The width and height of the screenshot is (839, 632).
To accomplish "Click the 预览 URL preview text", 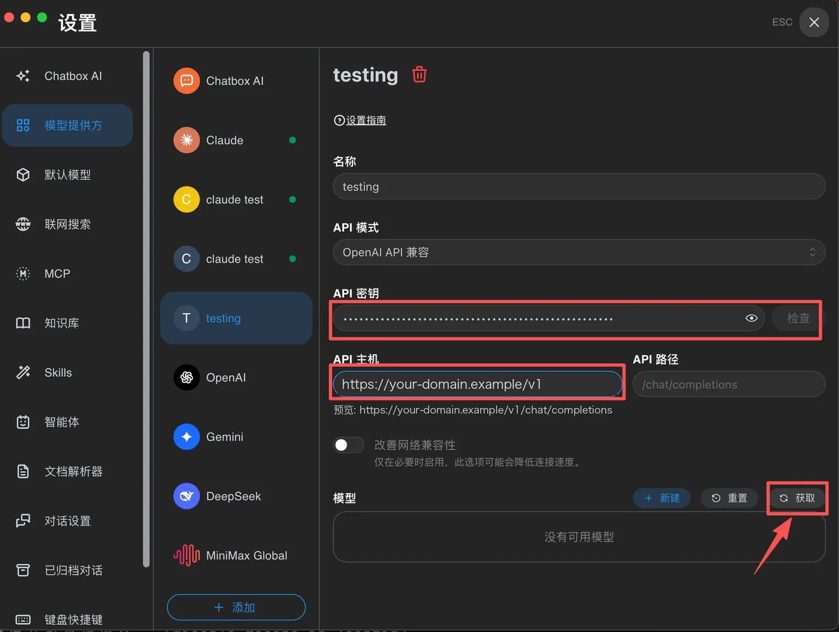I will pyautogui.click(x=473, y=410).
